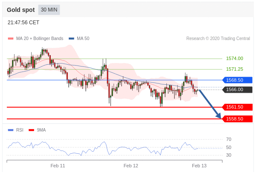Viewport: 256px width, 175px height.
Task: Toggle the 9MA legend red swatch
Action: [31, 130]
